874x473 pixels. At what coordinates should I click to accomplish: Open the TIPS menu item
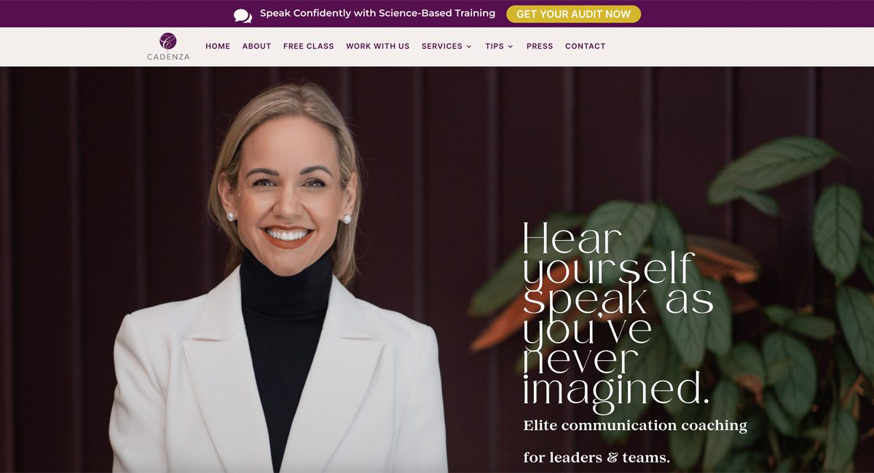tap(495, 46)
